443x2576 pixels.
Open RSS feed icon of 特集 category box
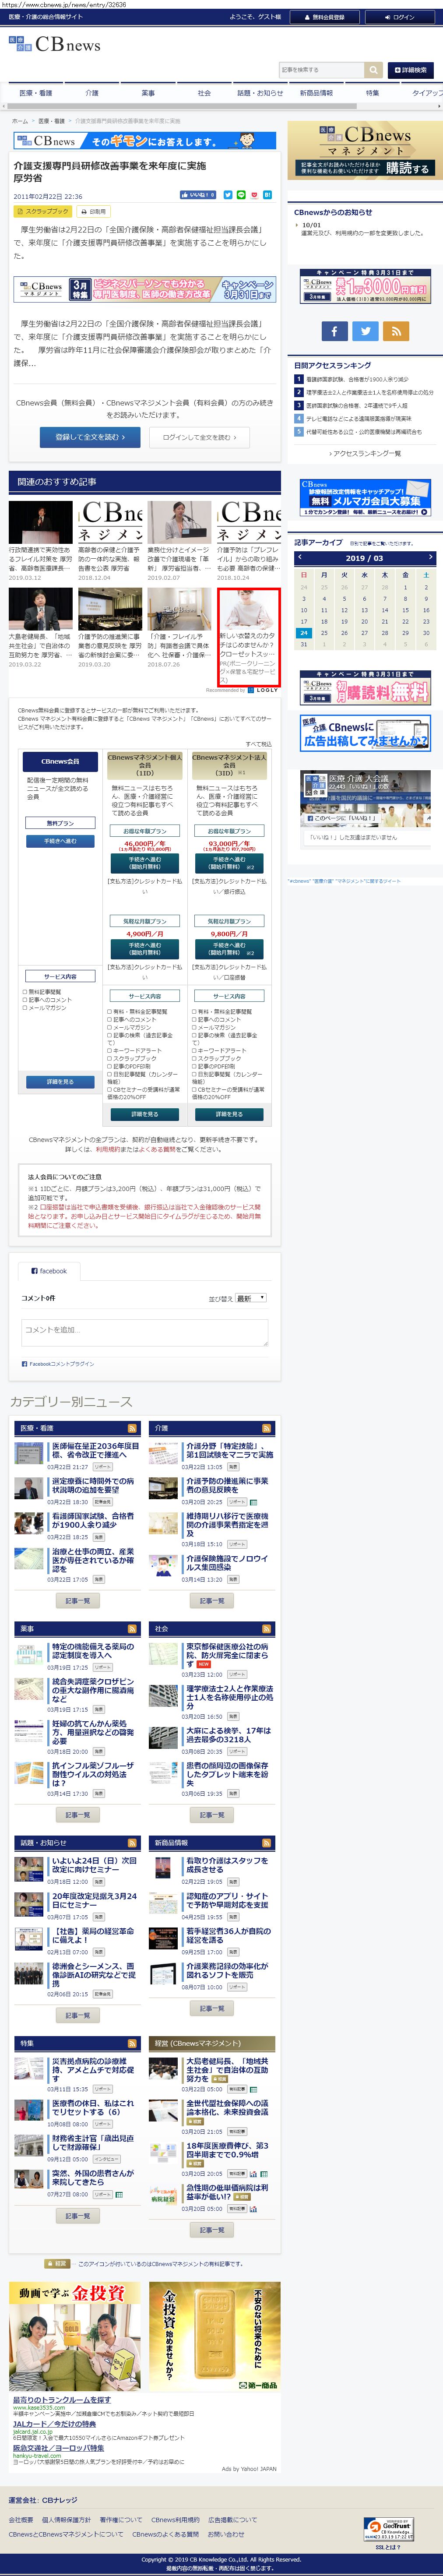tap(132, 2043)
